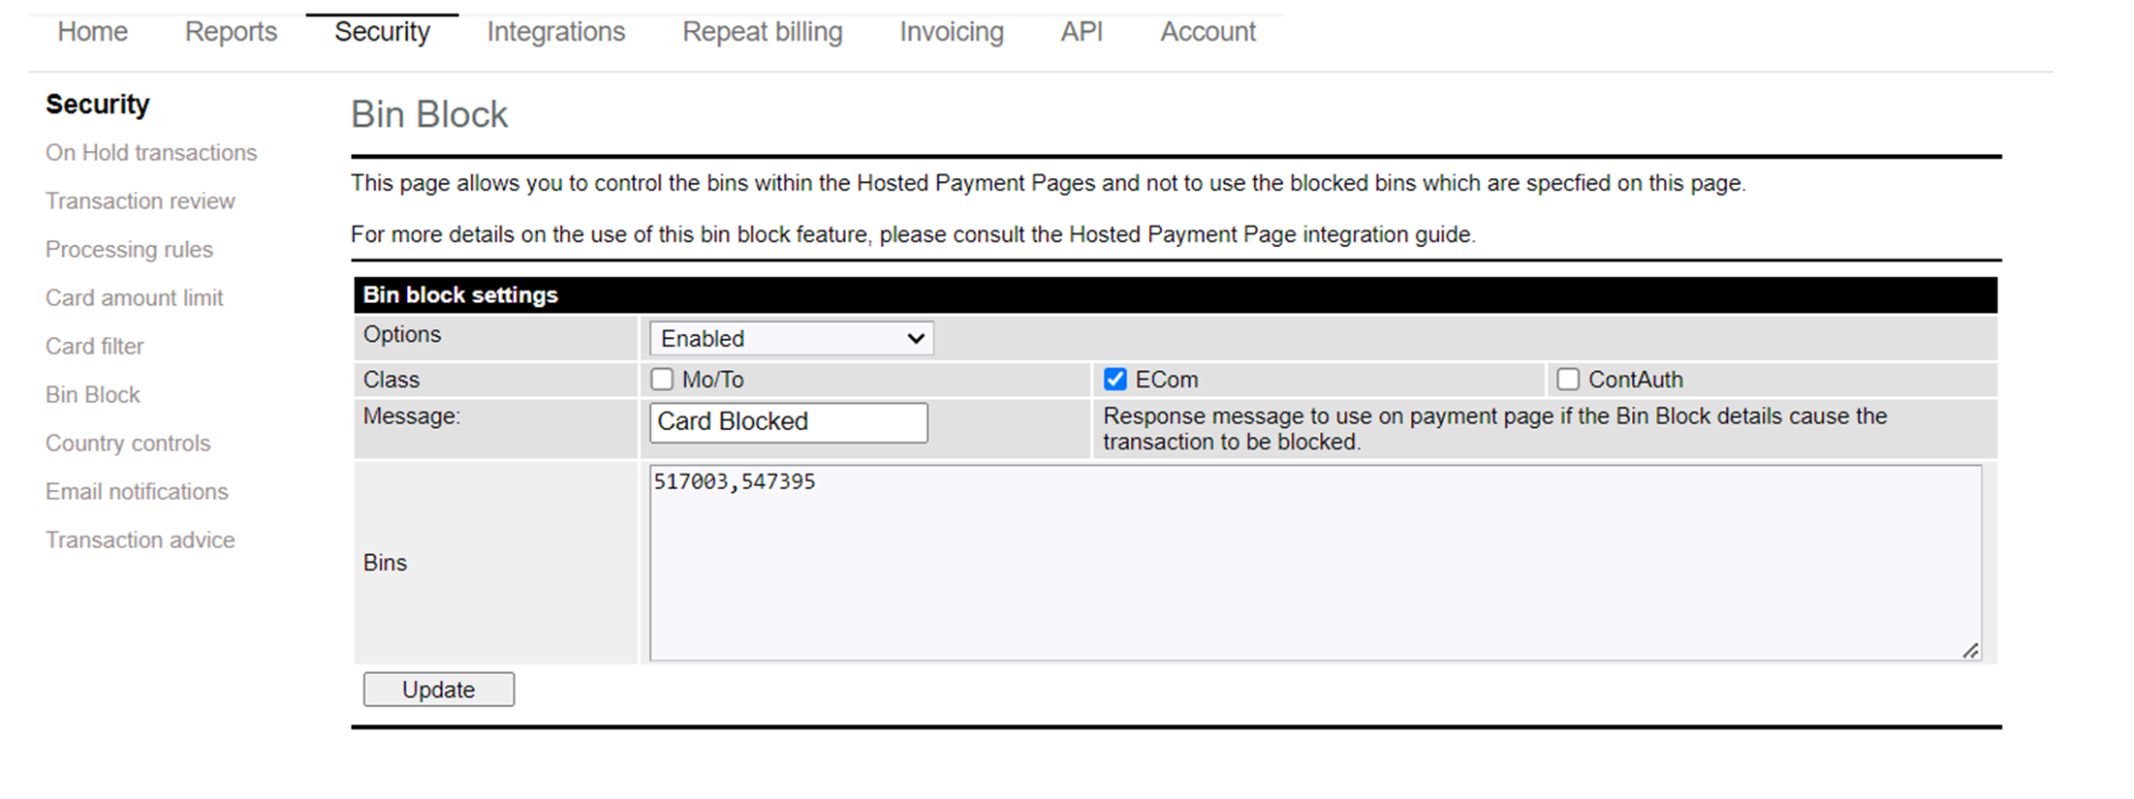
Task: Click the Response message help text
Action: tap(1494, 429)
